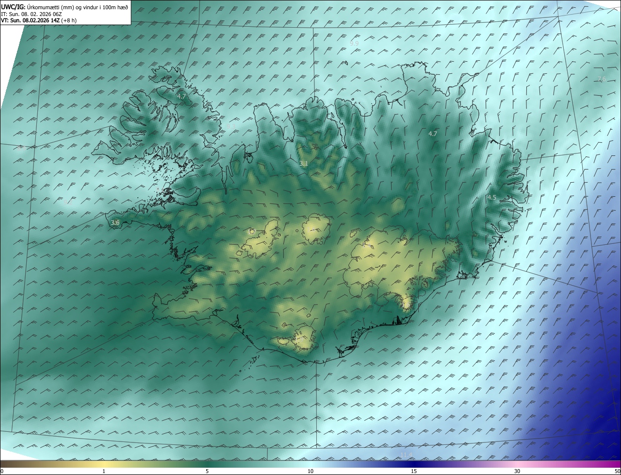Select the 'IT: Sun. 08. 02. 2026 06Z' line
This screenshot has height=475, width=621.
point(32,14)
